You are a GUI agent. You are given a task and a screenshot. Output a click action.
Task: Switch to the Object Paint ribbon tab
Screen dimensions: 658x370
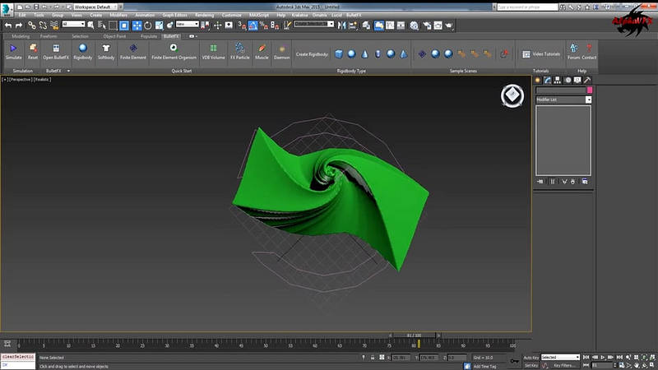114,36
